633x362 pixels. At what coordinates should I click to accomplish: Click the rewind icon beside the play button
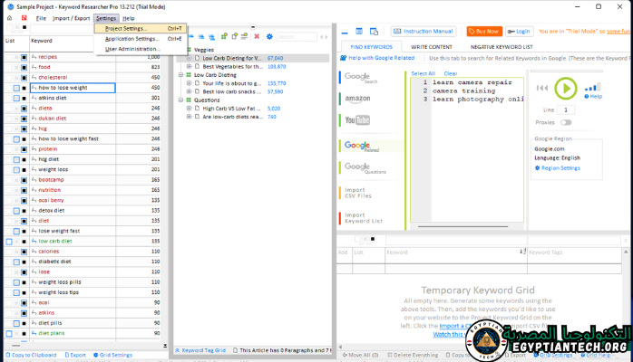tap(540, 89)
